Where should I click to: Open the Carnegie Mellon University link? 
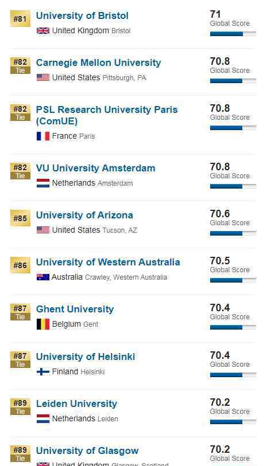coord(98,62)
